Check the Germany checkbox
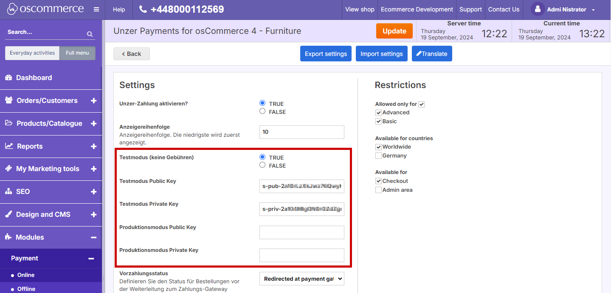 pyautogui.click(x=378, y=156)
